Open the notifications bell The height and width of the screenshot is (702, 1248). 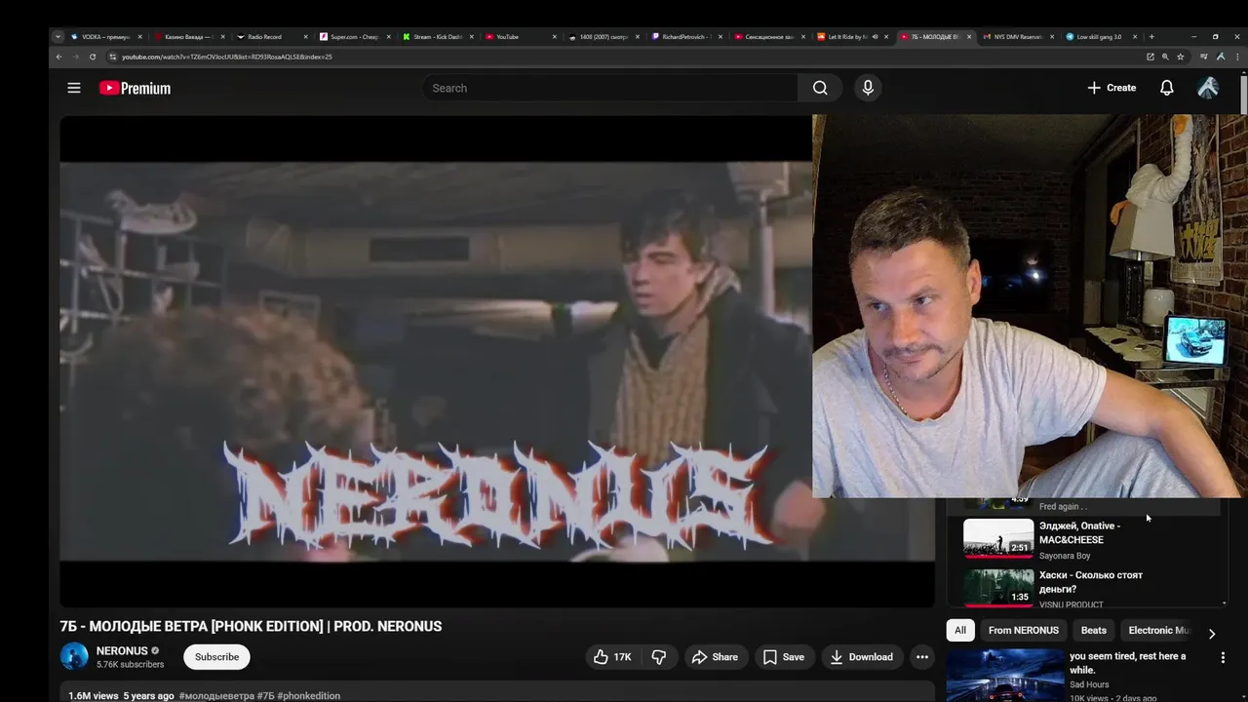pos(1166,88)
